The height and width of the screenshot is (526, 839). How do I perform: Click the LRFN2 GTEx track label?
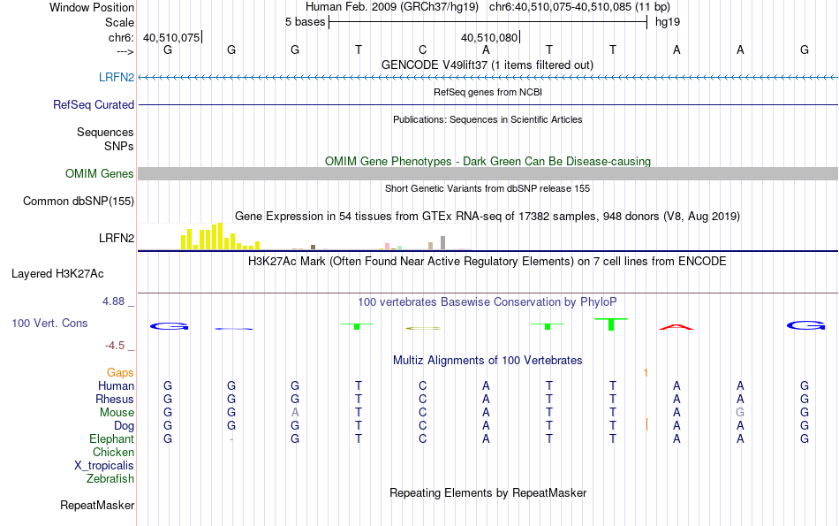[116, 238]
